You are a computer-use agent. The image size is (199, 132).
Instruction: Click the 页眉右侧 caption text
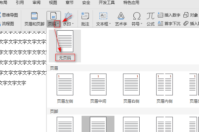click(131, 101)
